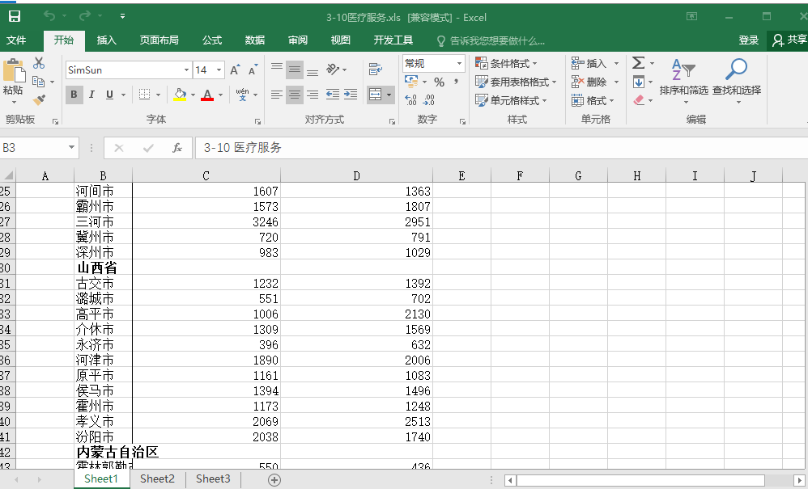
Task: Click the Wrap Text icon
Action: (x=376, y=70)
